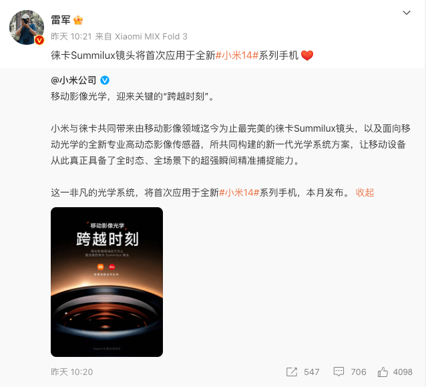Open the 昨天 10:20 original post timestamp
This screenshot has height=387, width=426.
[72, 372]
